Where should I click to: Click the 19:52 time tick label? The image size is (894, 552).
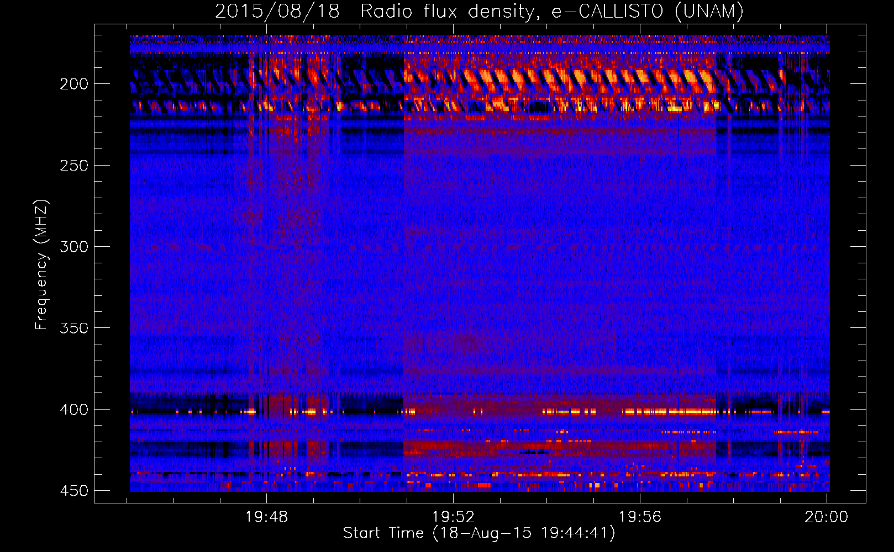[453, 517]
